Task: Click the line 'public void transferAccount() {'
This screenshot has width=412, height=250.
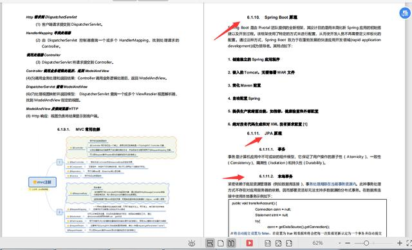Action: 254,203
